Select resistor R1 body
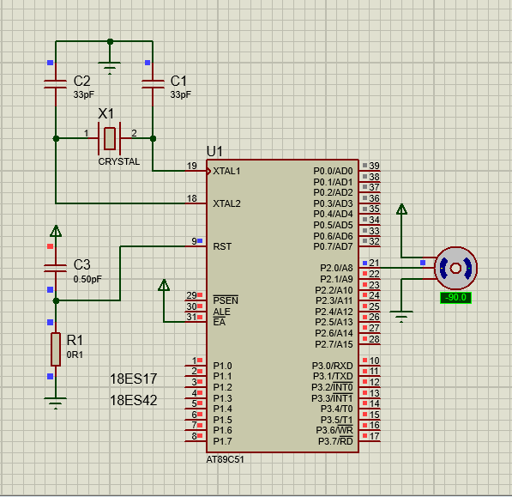 tap(56, 349)
